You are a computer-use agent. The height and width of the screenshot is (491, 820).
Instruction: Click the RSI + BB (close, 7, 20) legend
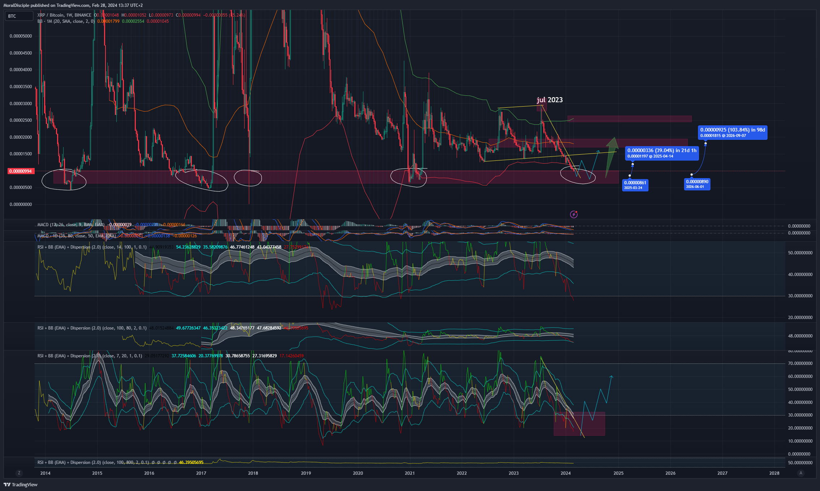(x=90, y=356)
